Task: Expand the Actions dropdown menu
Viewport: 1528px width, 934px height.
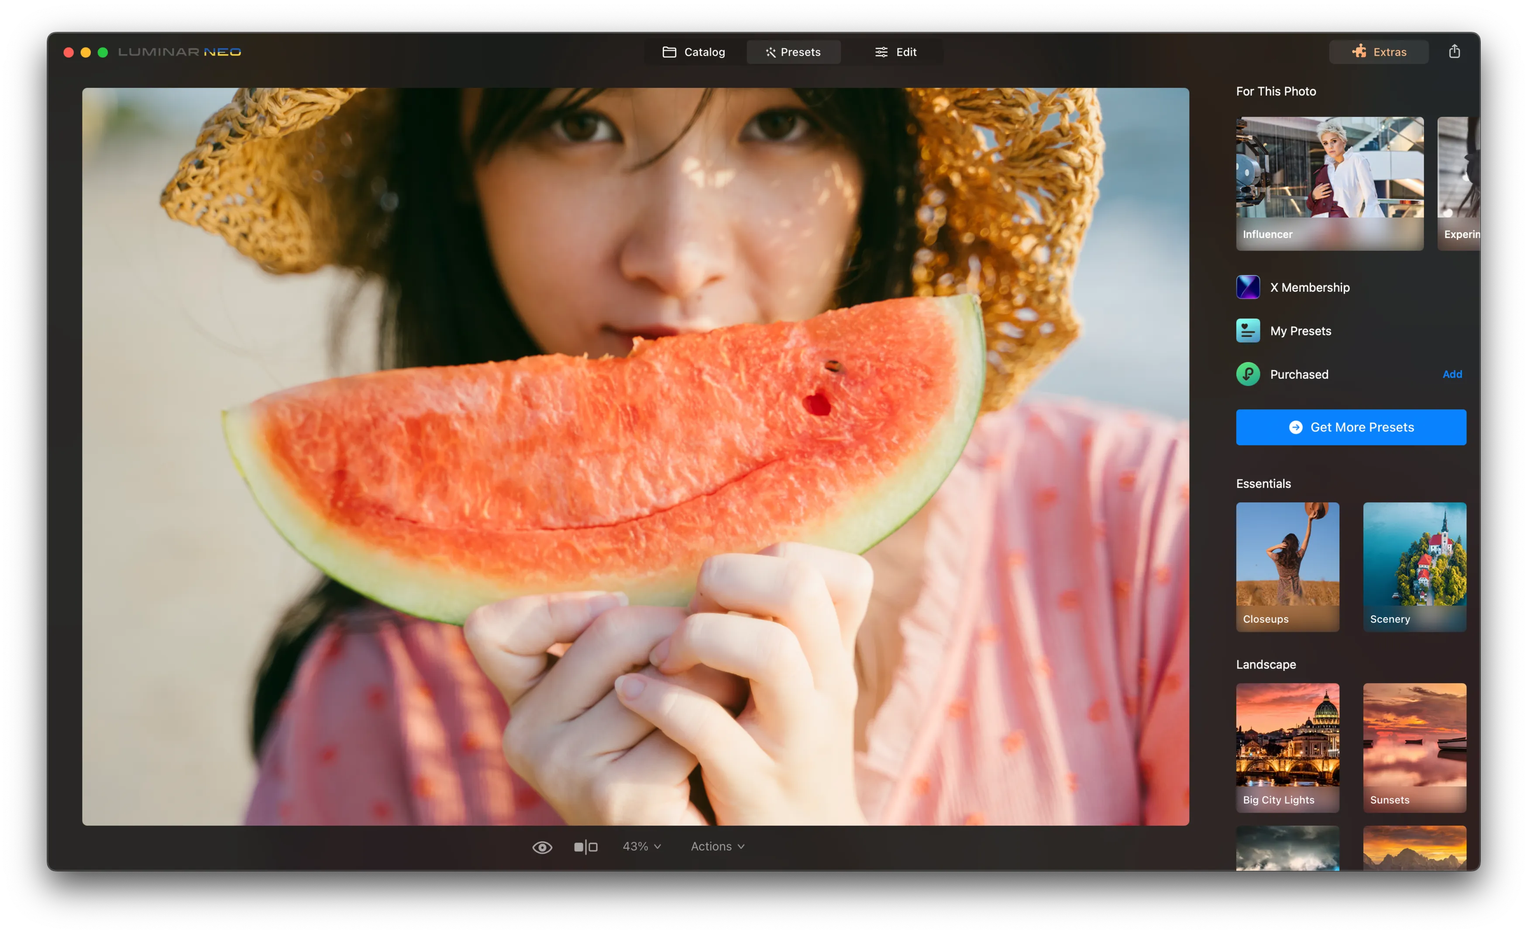Action: click(717, 847)
